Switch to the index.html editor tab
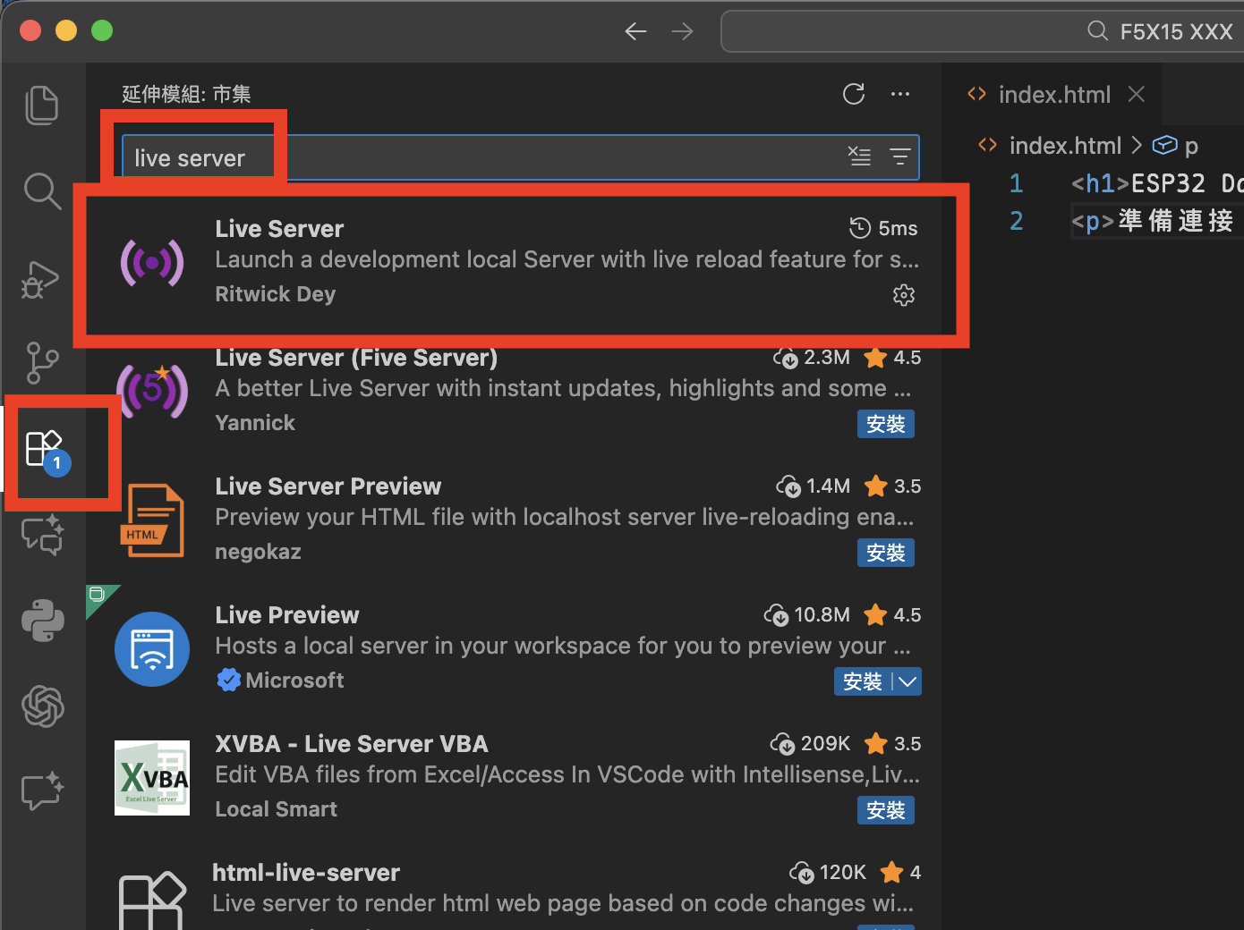1244x930 pixels. (1053, 95)
